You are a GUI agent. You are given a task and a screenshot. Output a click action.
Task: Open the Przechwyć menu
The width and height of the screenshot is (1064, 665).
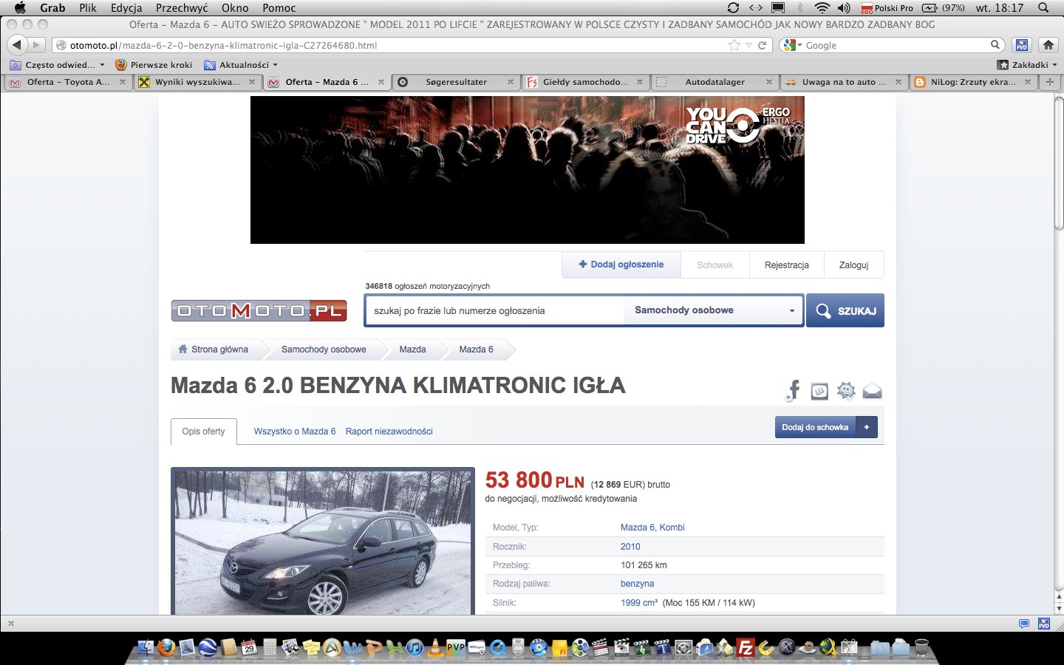tap(182, 7)
